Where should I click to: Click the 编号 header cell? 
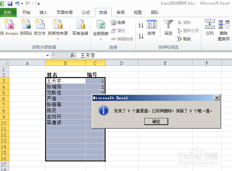[x=95, y=75]
